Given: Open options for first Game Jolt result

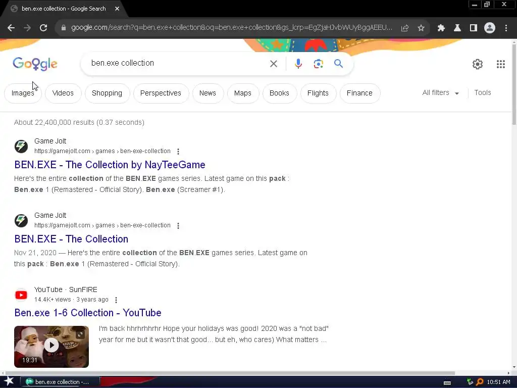Looking at the screenshot, I should click(x=178, y=152).
